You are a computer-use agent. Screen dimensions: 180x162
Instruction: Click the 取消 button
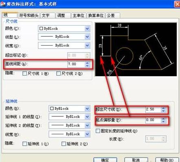[136, 160]
